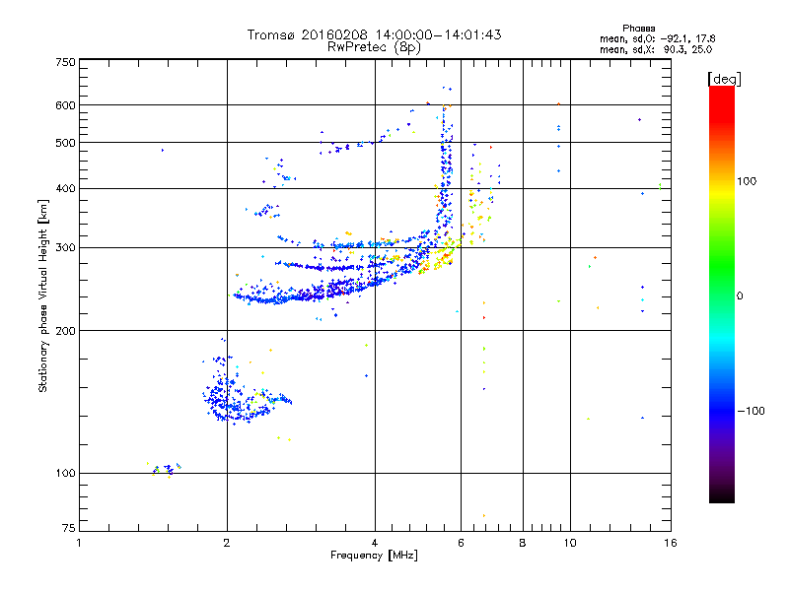Click the colorbar tick label '0'
The image size is (789, 591).
point(740,296)
